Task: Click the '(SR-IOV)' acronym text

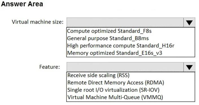Action: 149,90
